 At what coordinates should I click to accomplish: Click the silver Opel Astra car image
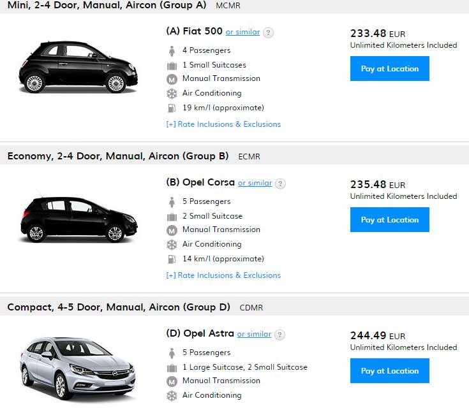pos(78,368)
